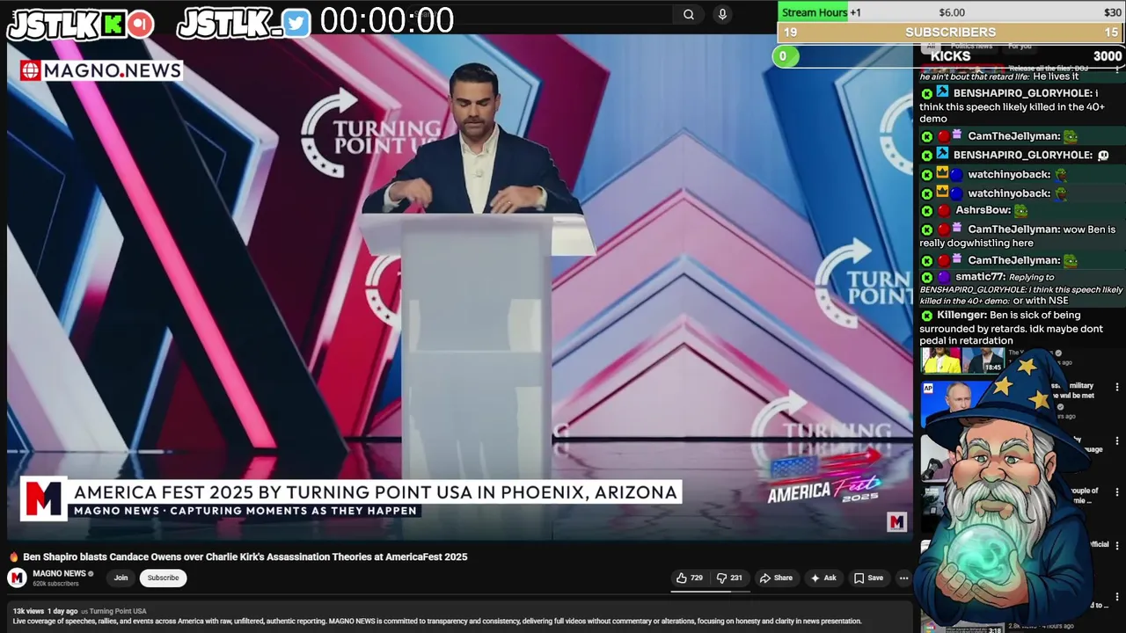Screen dimensions: 1126x633
Task: Click the YouTube search magnifier icon
Action: pos(689,14)
